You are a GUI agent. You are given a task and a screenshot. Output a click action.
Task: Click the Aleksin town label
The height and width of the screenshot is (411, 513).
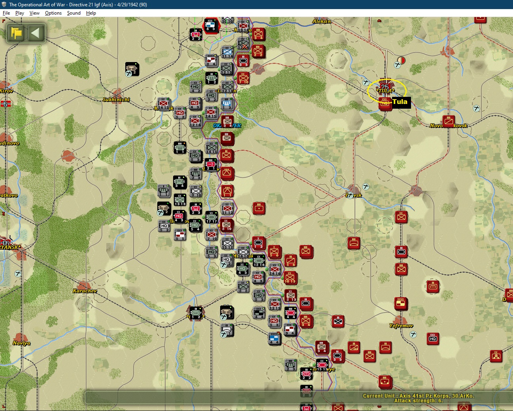pyautogui.click(x=322, y=21)
